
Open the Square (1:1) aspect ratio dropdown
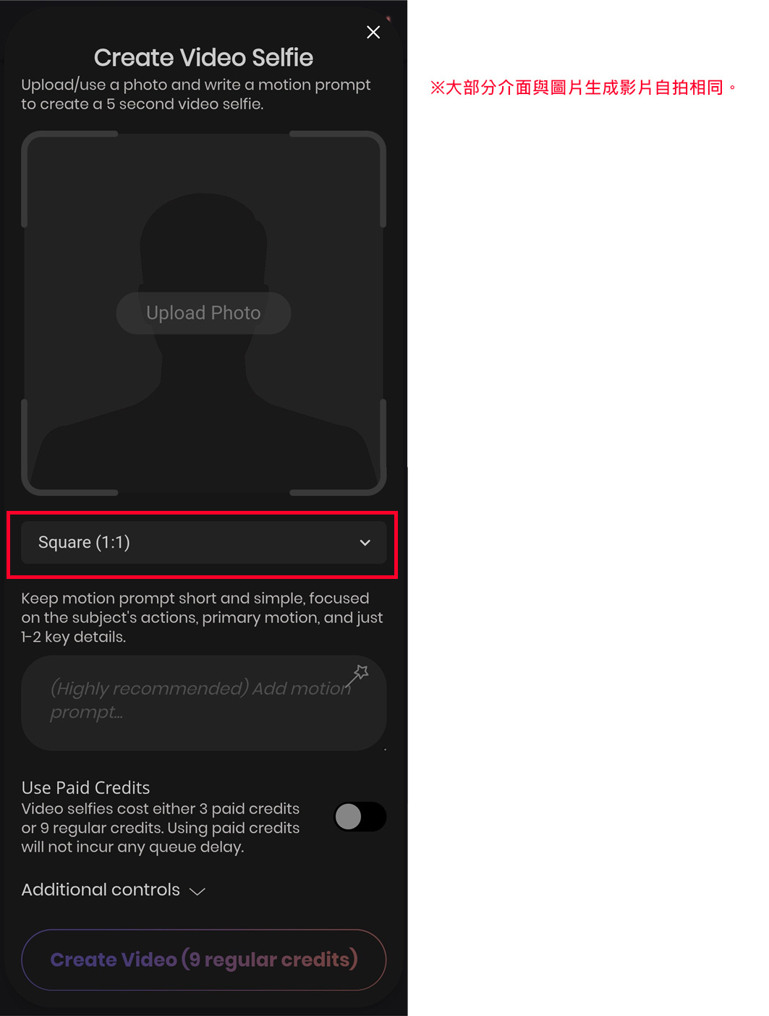pyautogui.click(x=203, y=543)
